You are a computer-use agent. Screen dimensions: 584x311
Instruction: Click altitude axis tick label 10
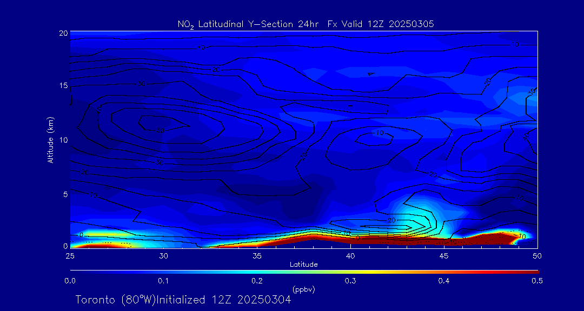point(64,140)
